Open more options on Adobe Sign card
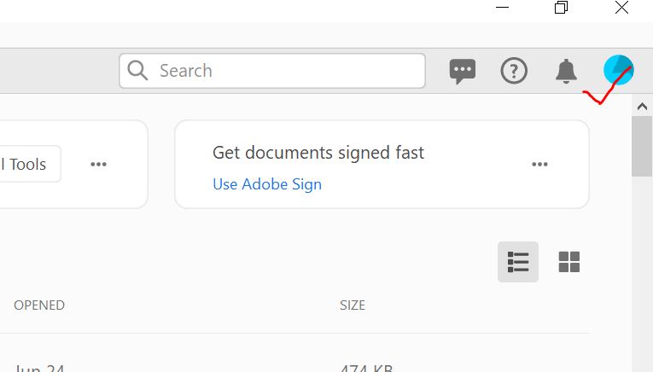Viewport: 653px width, 372px height. click(539, 164)
